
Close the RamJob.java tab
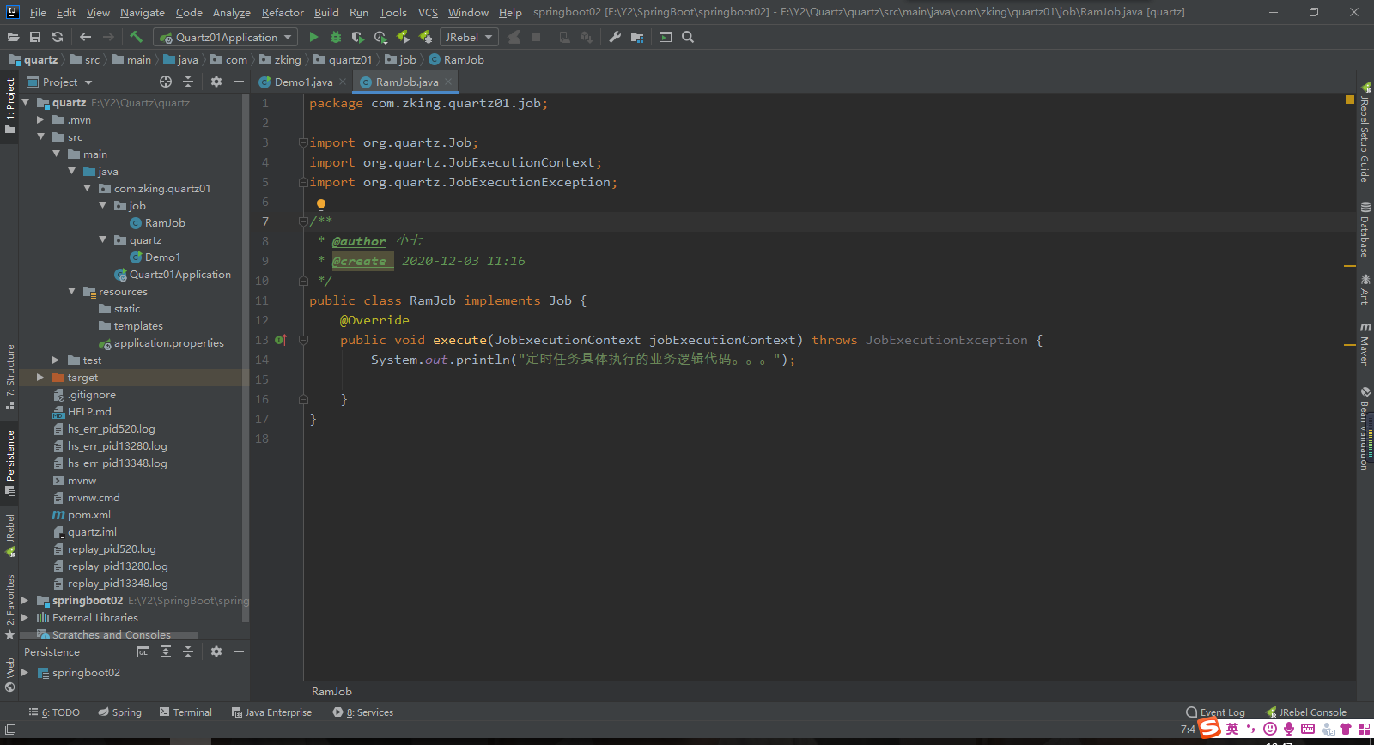click(448, 82)
